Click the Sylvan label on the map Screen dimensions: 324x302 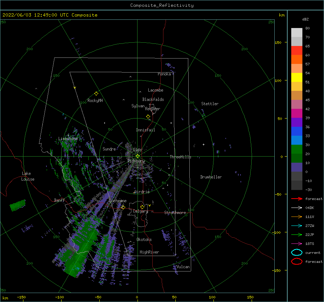click(x=138, y=106)
